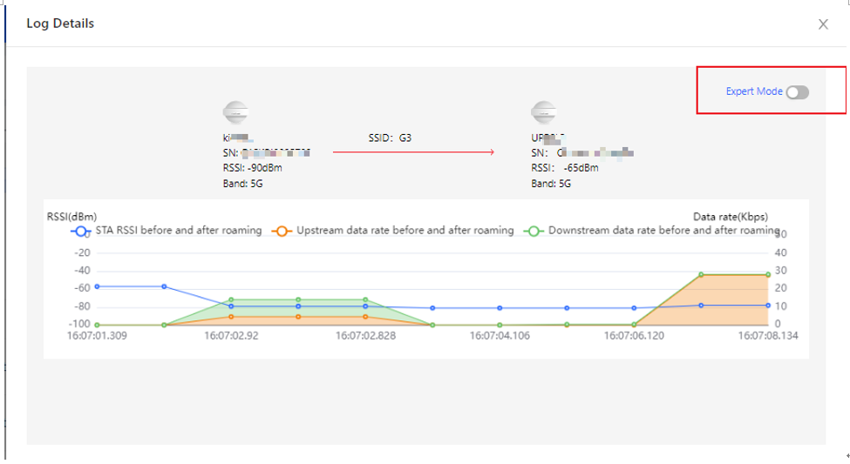Close the Log Details dialog
850x464 pixels.
click(823, 24)
